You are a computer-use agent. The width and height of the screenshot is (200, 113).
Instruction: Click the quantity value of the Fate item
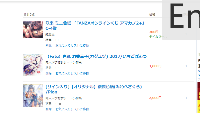pyautogui.click(x=186, y=66)
